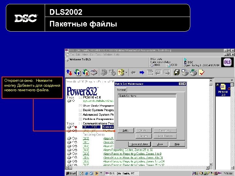The image size is (235, 176).
Task: Expand Partition Programming node
Action: [81, 119]
